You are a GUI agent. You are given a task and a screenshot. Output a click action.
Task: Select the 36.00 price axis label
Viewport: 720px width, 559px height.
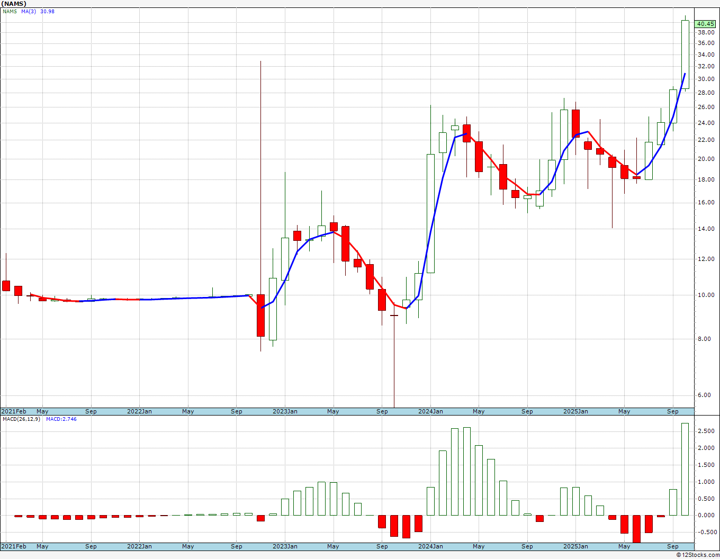[x=706, y=43]
